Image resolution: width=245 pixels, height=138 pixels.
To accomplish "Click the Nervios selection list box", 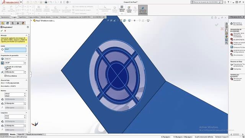I will tap(15, 95).
